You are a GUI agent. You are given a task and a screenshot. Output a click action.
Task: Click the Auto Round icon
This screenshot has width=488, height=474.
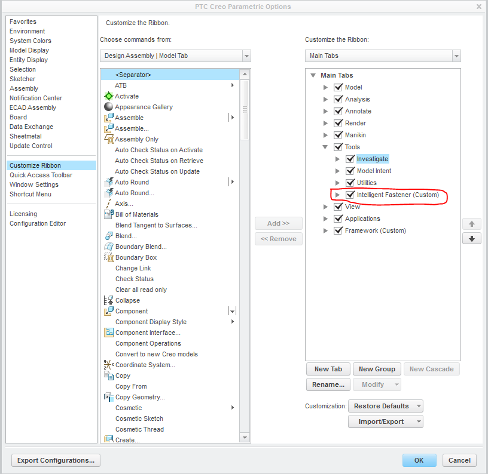109,182
